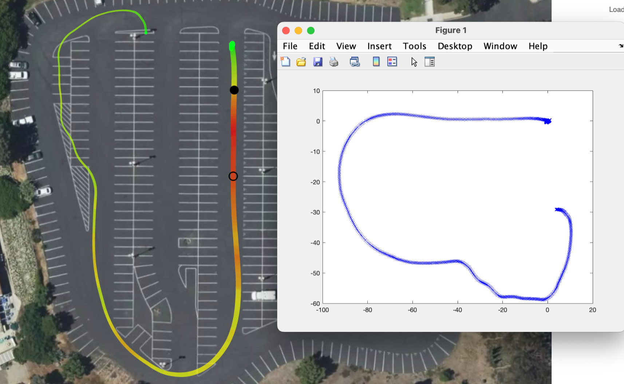The height and width of the screenshot is (384, 624).
Task: Click the blue path start cluster near origin
Action: [548, 121]
